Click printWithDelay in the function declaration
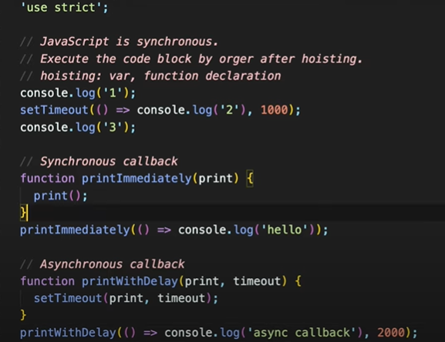Screen dimensions: 445x342 (x=130, y=281)
